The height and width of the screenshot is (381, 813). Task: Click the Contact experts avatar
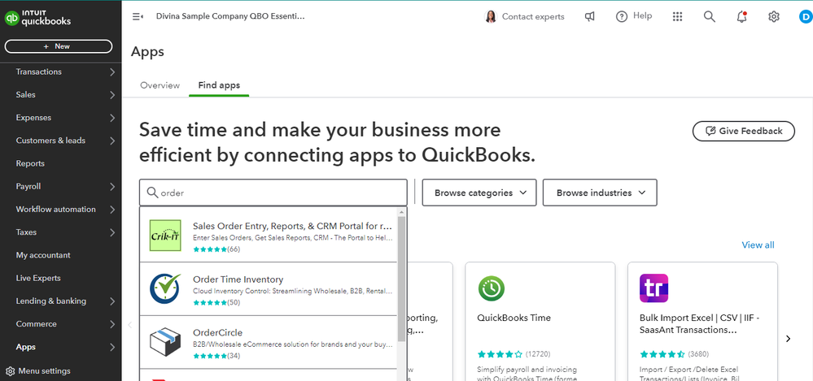pyautogui.click(x=491, y=16)
